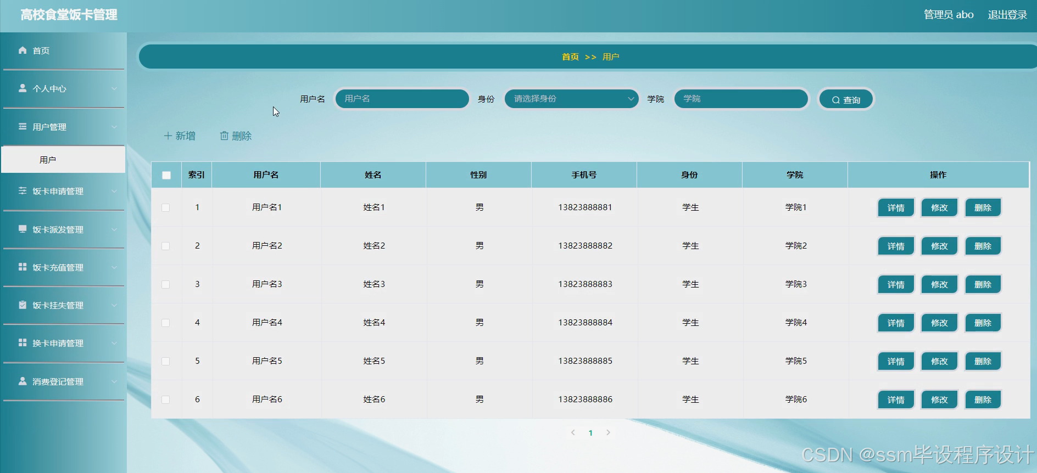Screen dimensions: 1037x473
Task: Expand 饭卡派发管理 chevron
Action: 114,229
